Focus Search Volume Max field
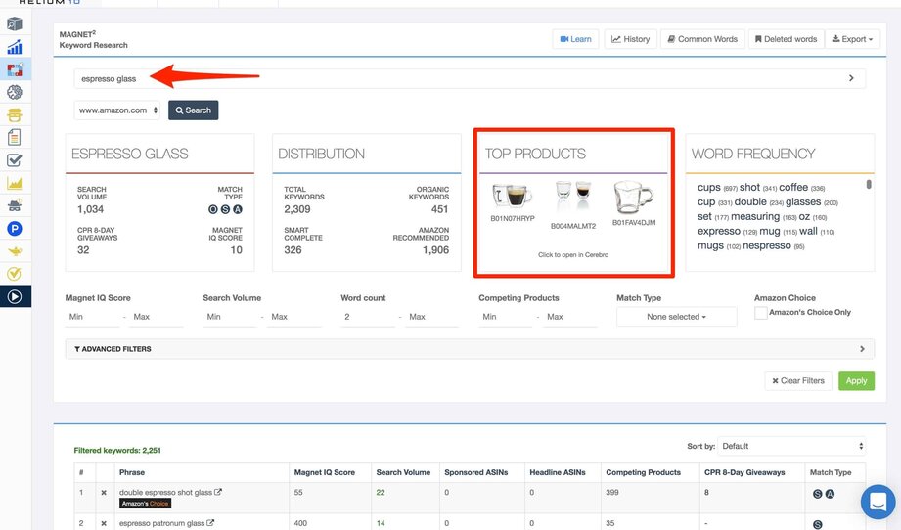The width and height of the screenshot is (901, 530). click(x=294, y=317)
